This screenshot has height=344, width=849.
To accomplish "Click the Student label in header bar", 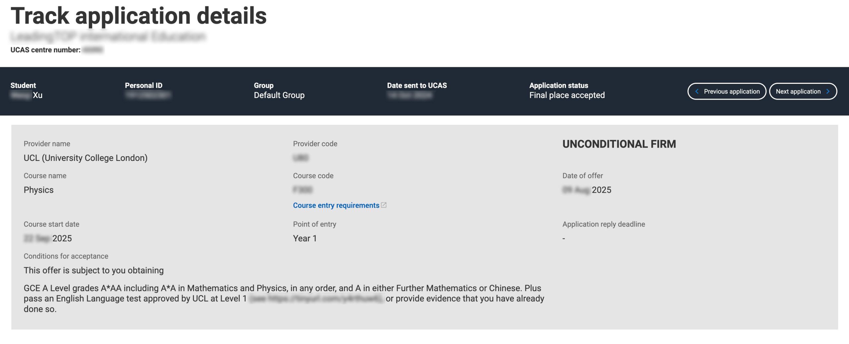I will 23,85.
